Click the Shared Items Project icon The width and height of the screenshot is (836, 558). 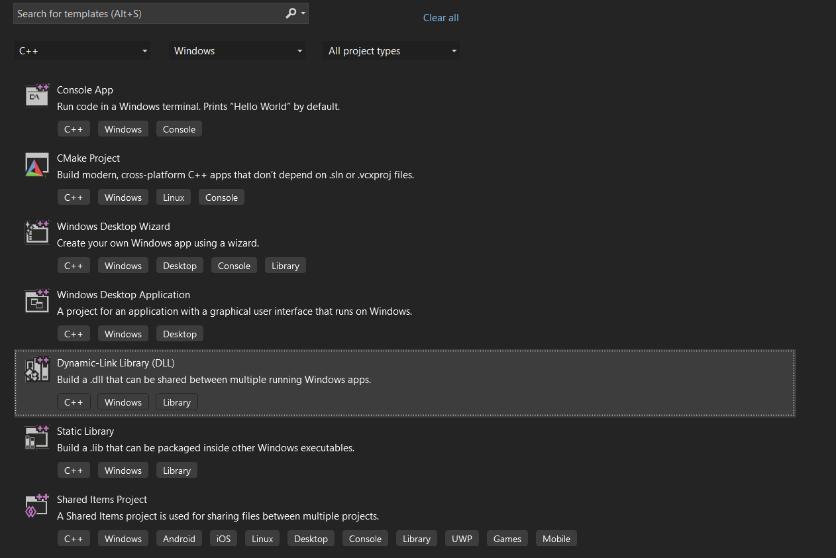click(x=37, y=506)
